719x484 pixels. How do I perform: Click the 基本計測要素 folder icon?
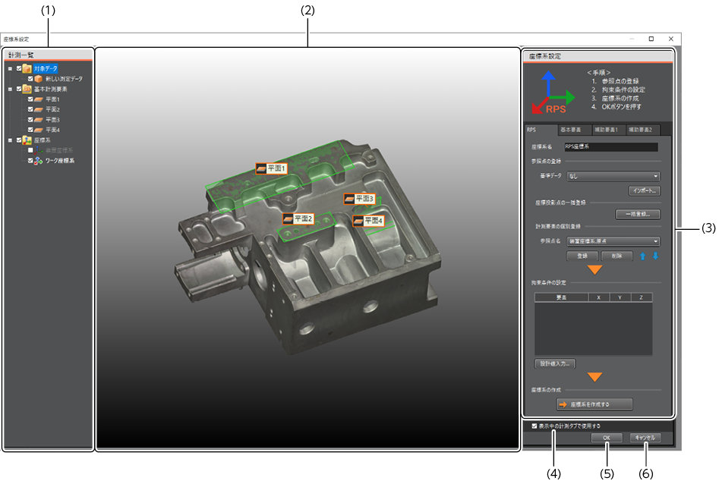tap(27, 89)
